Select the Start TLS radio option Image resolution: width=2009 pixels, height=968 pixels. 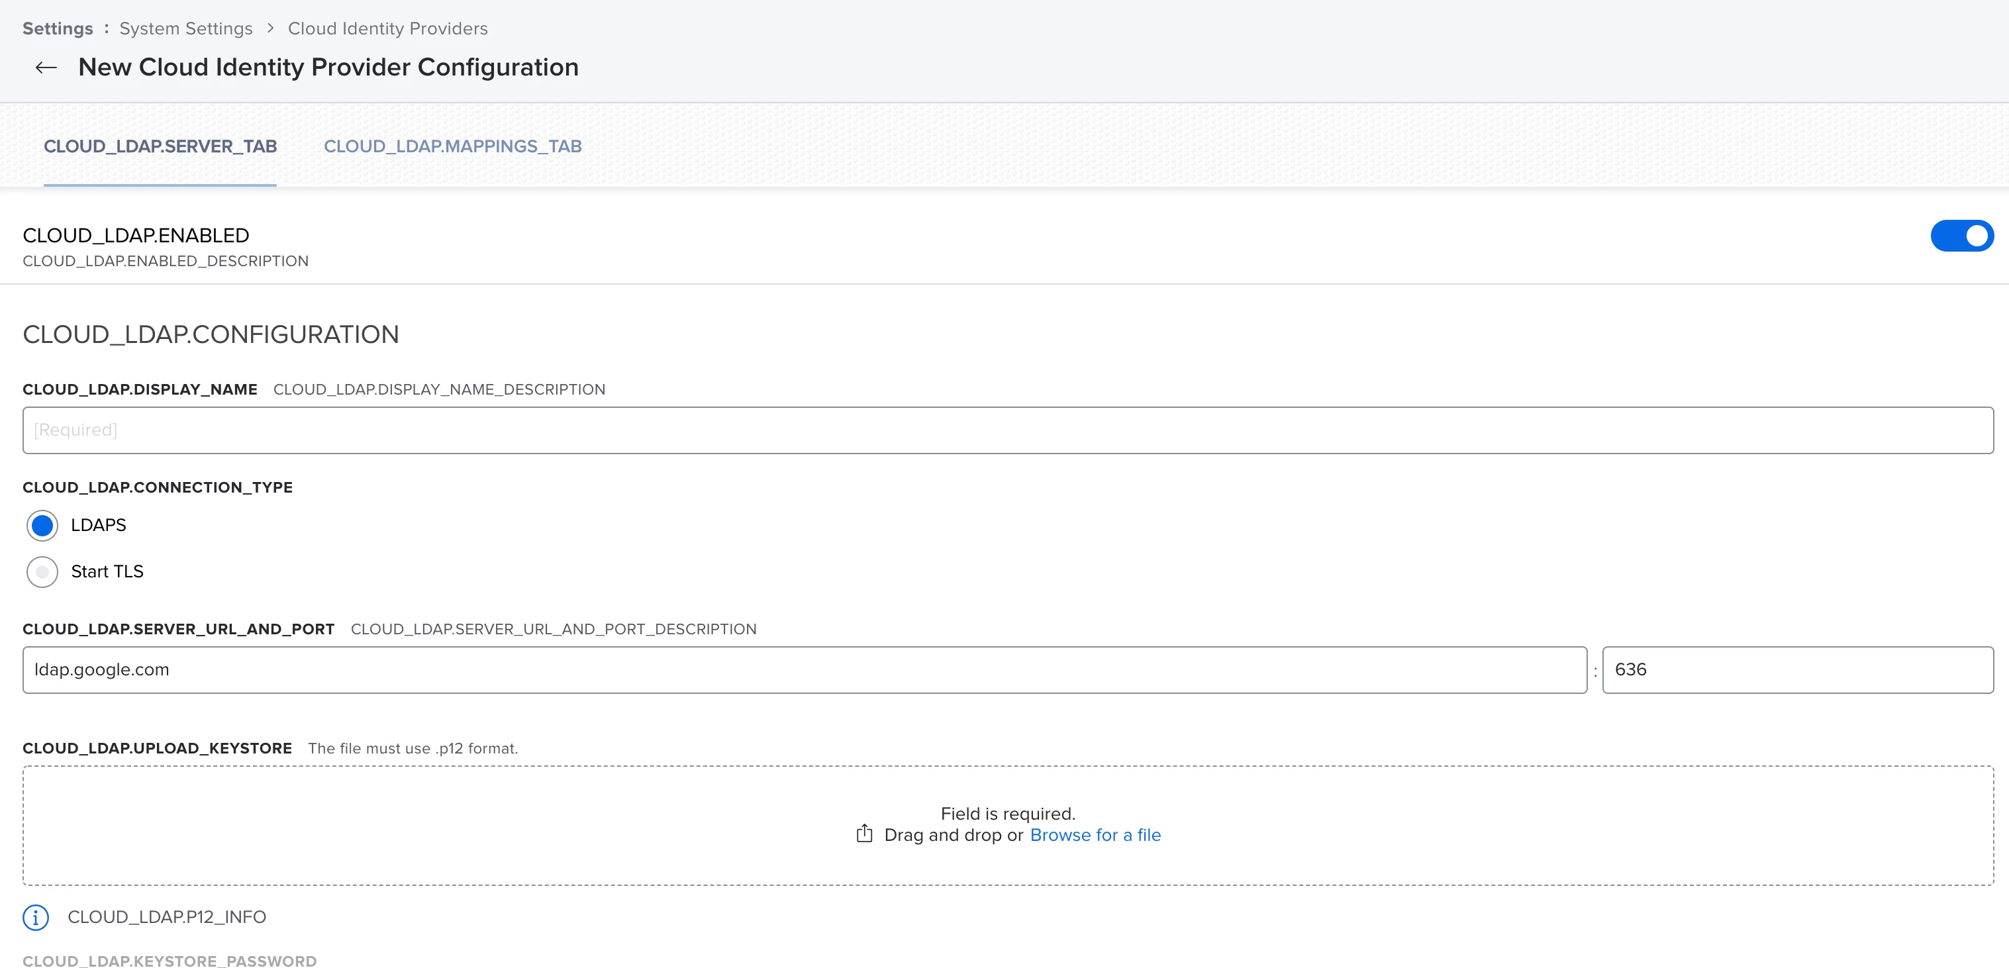(42, 572)
